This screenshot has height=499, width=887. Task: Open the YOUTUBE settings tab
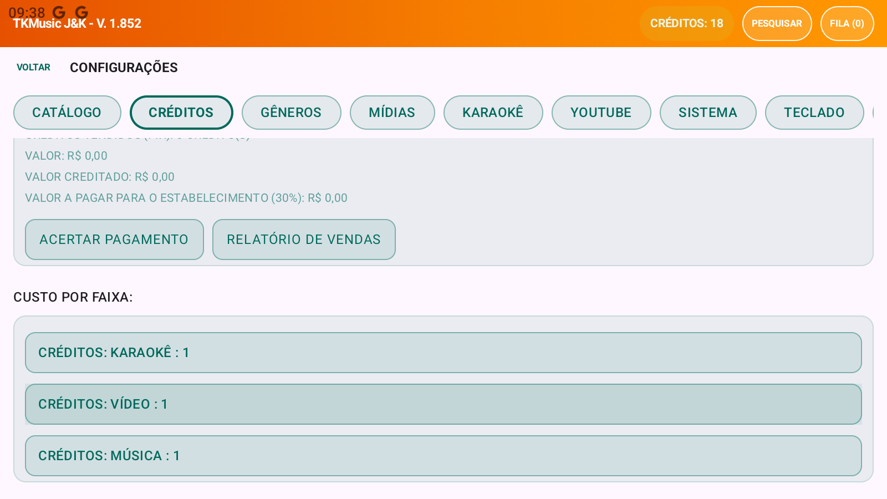pos(601,113)
